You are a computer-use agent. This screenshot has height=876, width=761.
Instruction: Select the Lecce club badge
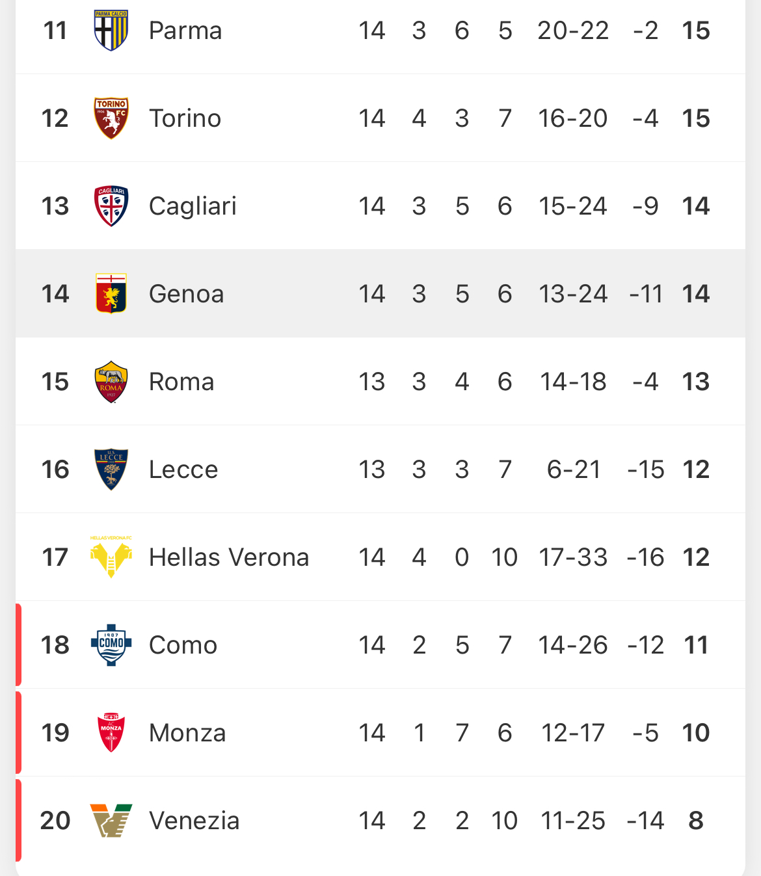tap(111, 470)
